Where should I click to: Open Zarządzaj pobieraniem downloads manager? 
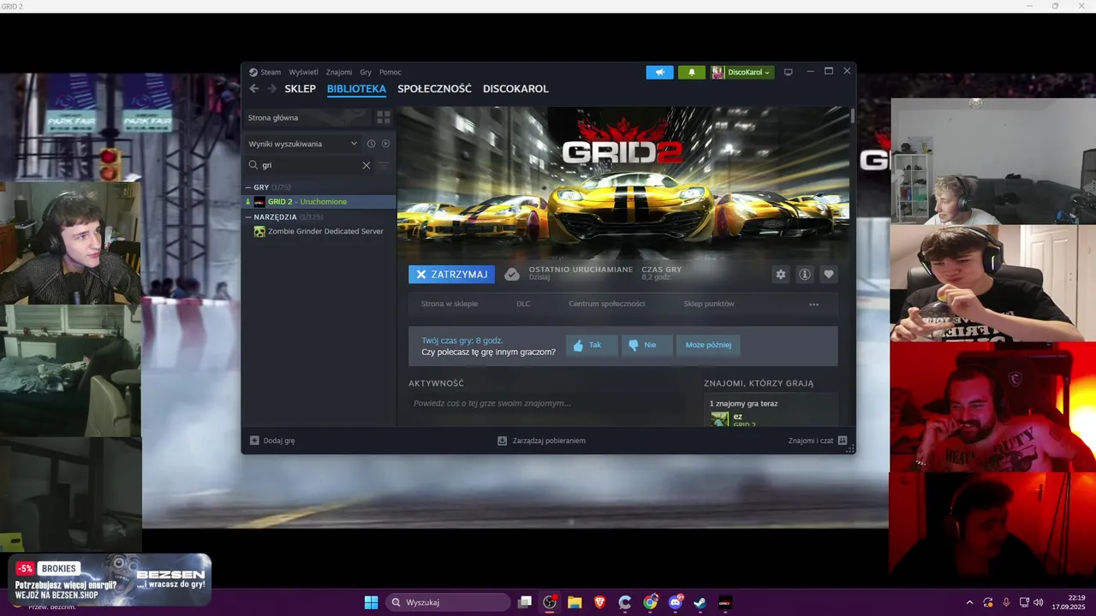[x=541, y=441]
